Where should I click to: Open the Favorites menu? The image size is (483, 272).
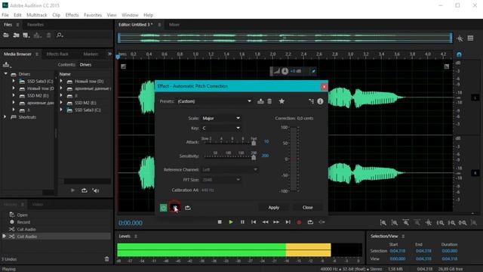click(x=93, y=15)
